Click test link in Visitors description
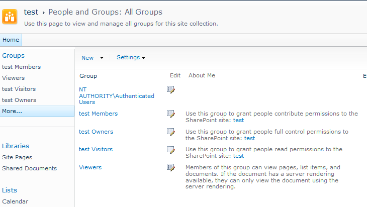This screenshot has height=207, width=367. click(238, 156)
